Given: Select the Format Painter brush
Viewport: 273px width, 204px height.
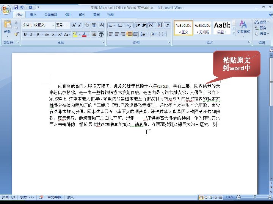Looking at the screenshot, I should 16,34.
